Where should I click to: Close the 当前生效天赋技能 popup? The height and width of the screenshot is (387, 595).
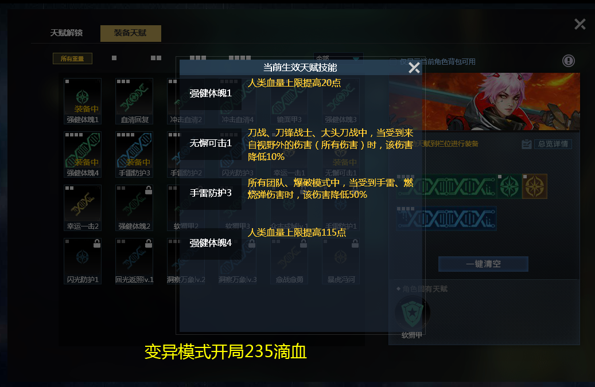pos(414,68)
